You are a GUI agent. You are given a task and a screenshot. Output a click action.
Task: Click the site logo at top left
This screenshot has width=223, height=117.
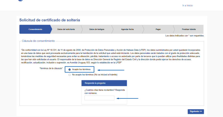(21, 1)
